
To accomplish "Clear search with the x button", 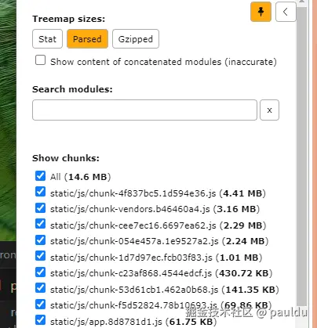I will 269,110.
